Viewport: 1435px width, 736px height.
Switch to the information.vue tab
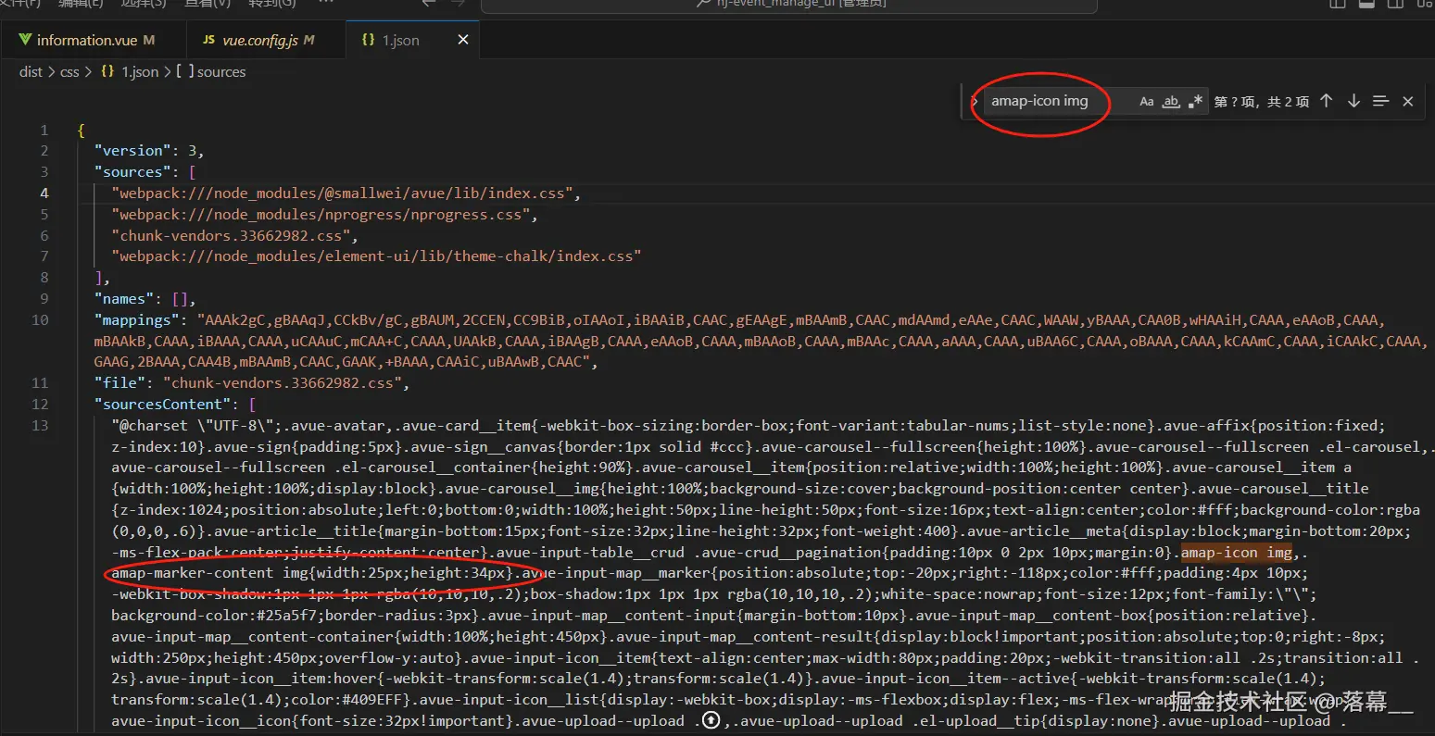pyautogui.click(x=85, y=40)
